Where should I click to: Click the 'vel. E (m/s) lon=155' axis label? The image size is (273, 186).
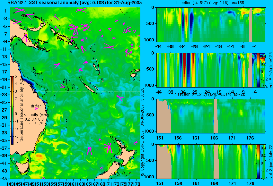coord(271,70)
